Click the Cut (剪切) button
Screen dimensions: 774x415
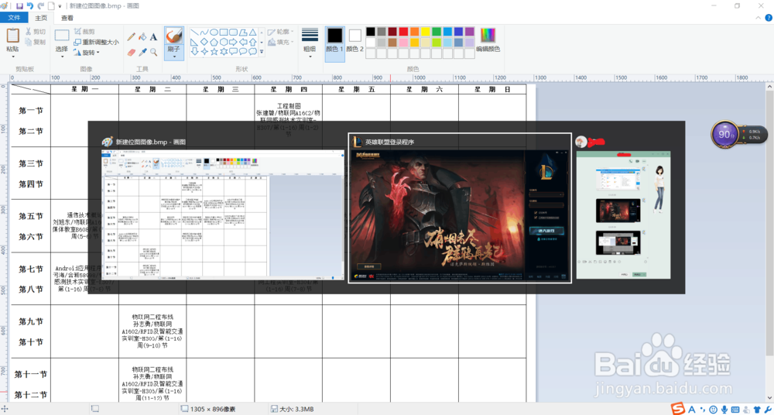point(36,32)
